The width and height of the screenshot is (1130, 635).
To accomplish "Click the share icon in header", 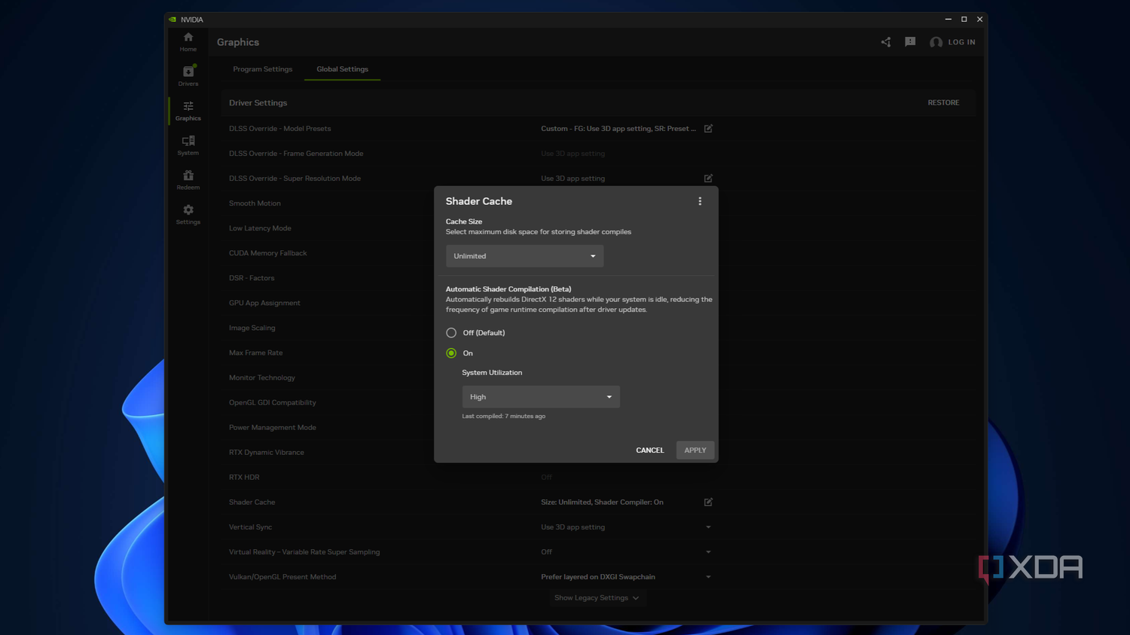I will coord(886,42).
